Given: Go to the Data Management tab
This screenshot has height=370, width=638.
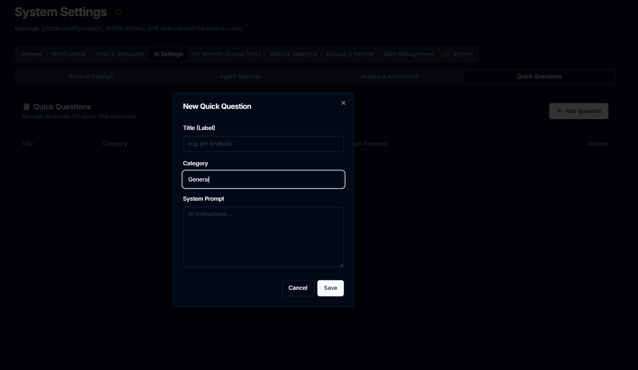Looking at the screenshot, I should pos(408,54).
